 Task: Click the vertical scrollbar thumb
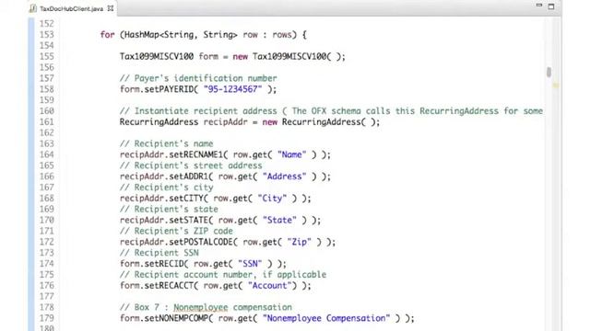549,72
